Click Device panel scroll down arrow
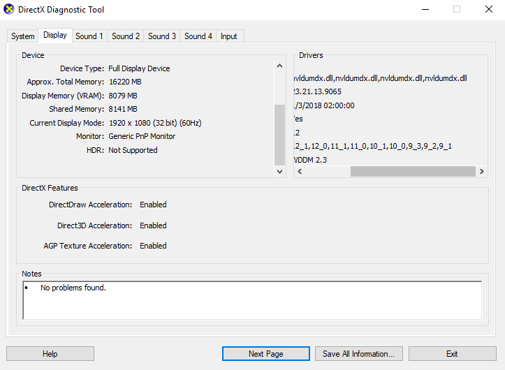505x370 pixels. [x=279, y=171]
